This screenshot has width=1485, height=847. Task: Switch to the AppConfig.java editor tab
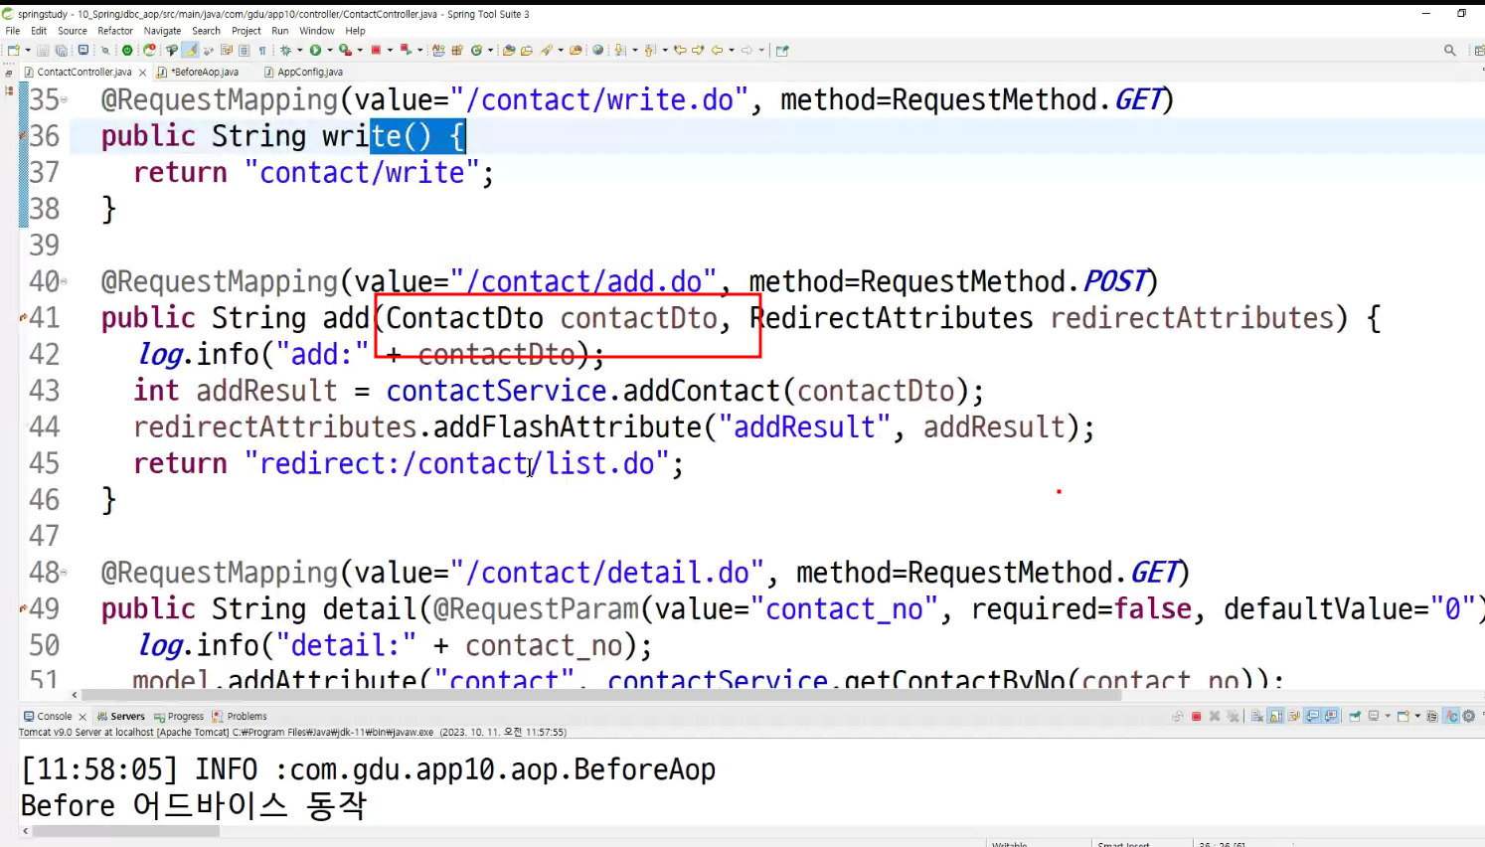point(303,72)
